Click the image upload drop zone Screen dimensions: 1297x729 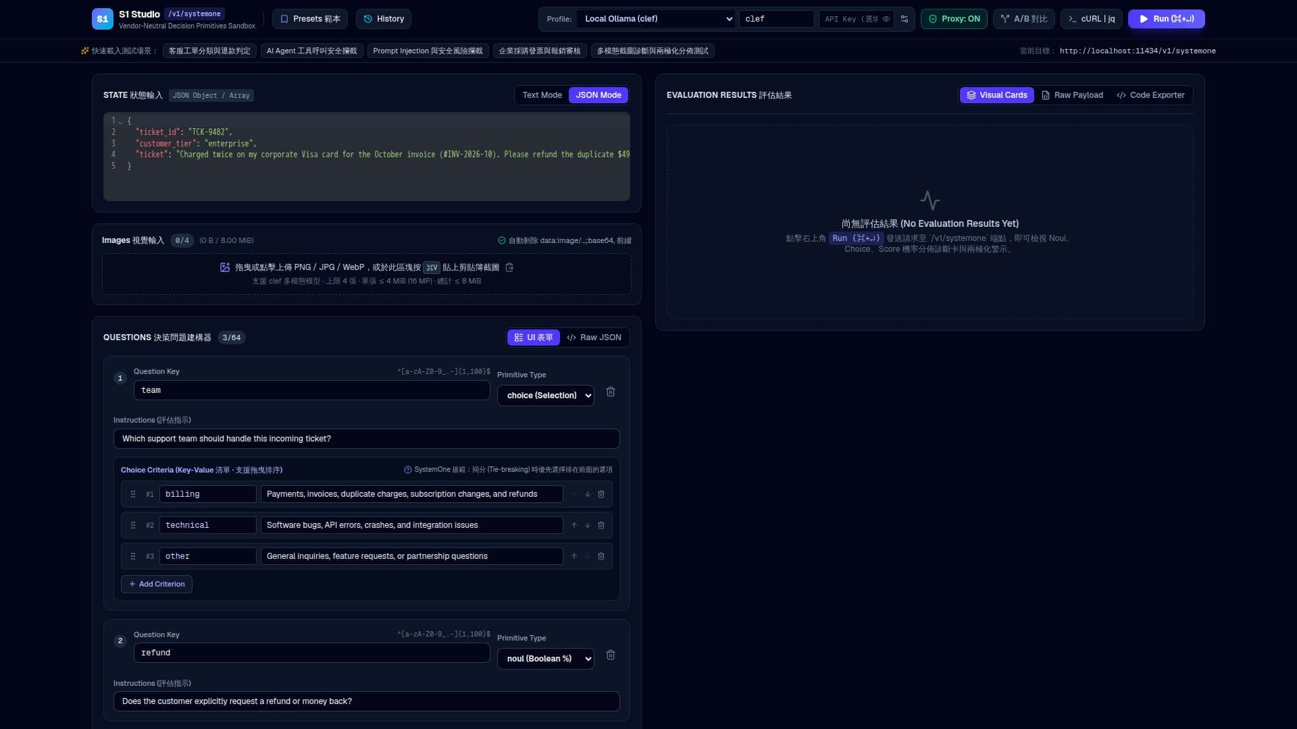[x=367, y=274]
